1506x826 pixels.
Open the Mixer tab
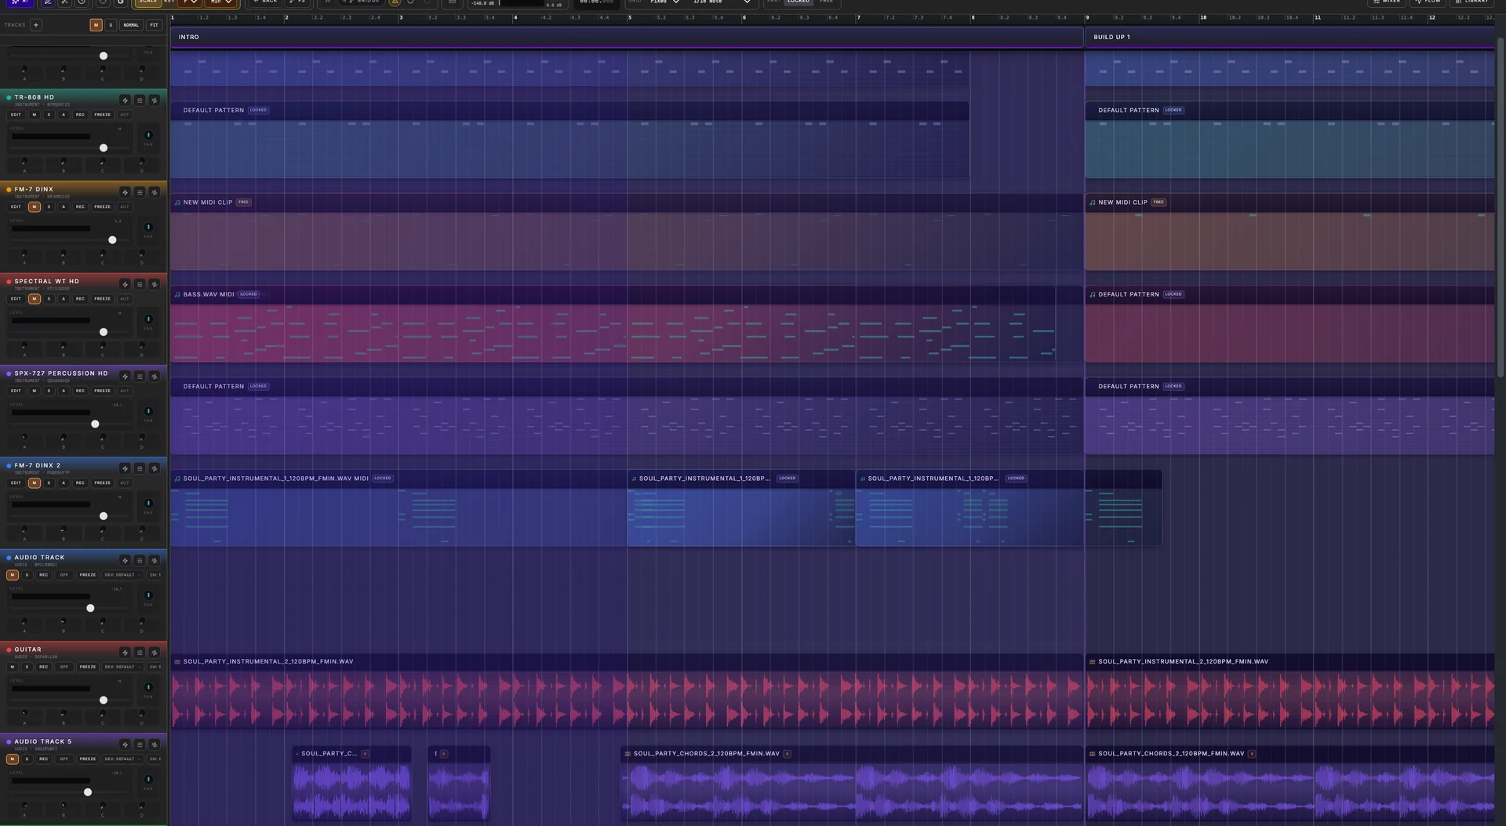[1387, 2]
